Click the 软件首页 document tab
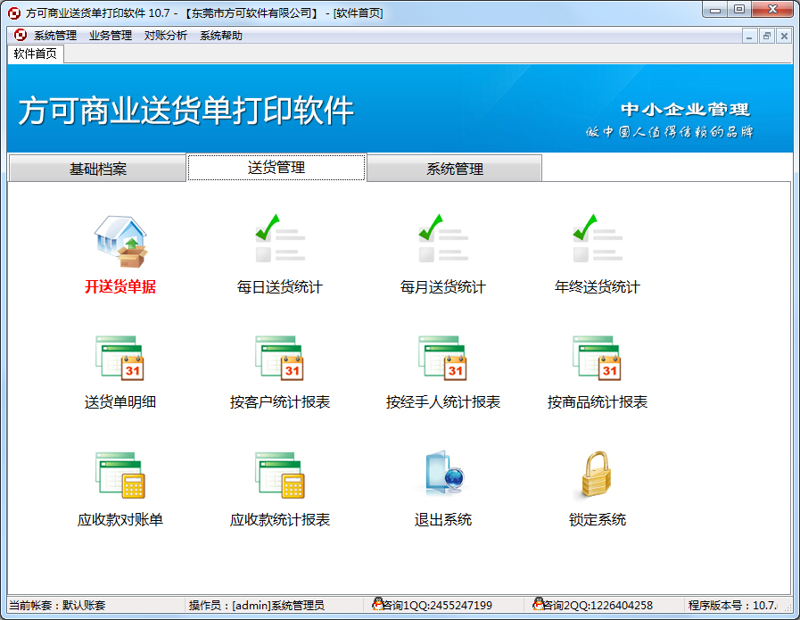 click(x=36, y=54)
